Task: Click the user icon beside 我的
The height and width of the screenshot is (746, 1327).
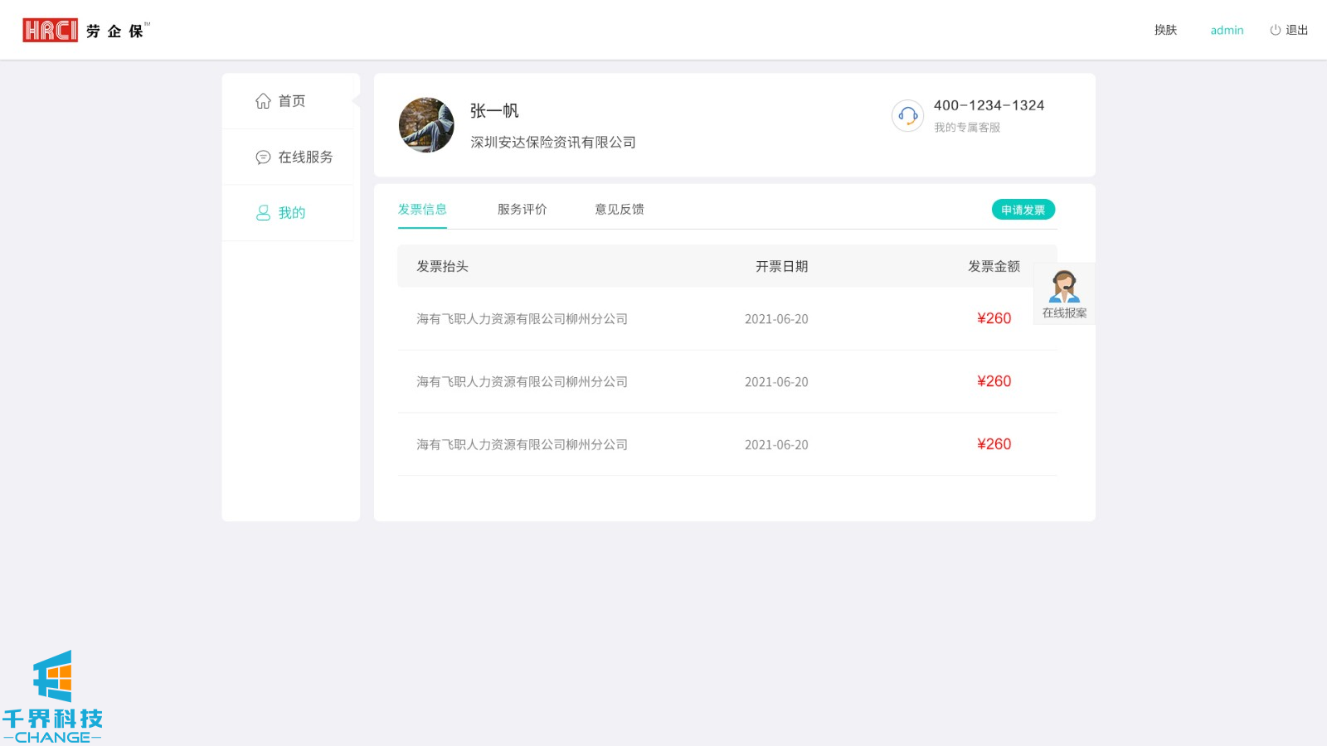Action: coord(263,213)
